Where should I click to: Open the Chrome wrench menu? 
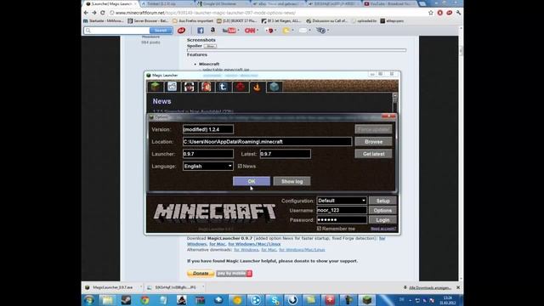[x=458, y=13]
